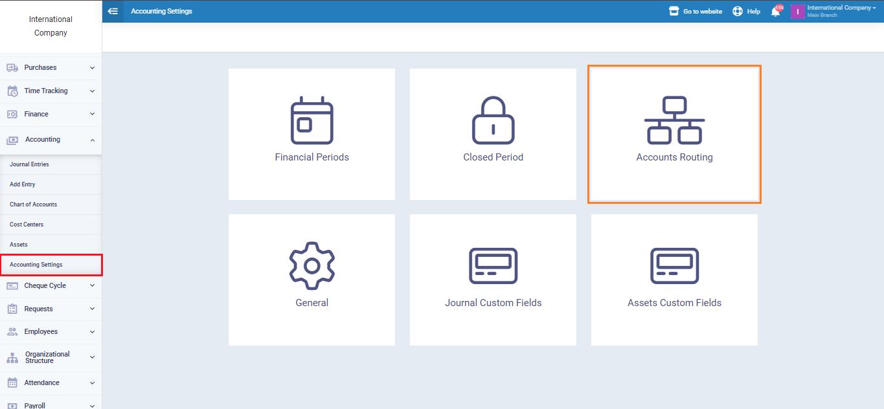Select the Accounts Routing hierarchy icon
884x409 pixels.
click(x=674, y=120)
